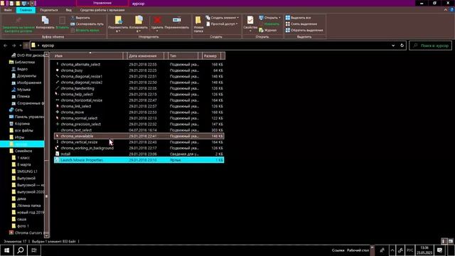Show hidden tray icons chevron
The image size is (455, 256).
(392, 250)
